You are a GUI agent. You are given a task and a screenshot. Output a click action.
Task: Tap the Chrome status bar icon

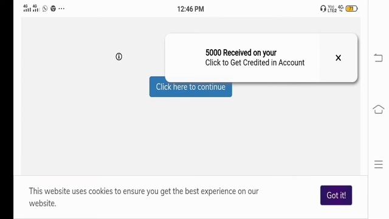click(x=53, y=9)
